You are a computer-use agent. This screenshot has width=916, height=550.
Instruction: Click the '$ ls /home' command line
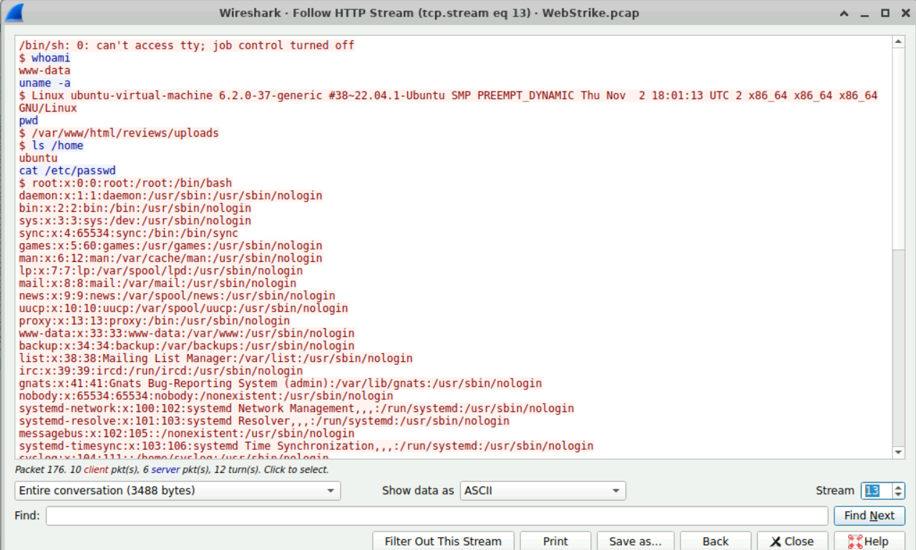coord(52,145)
